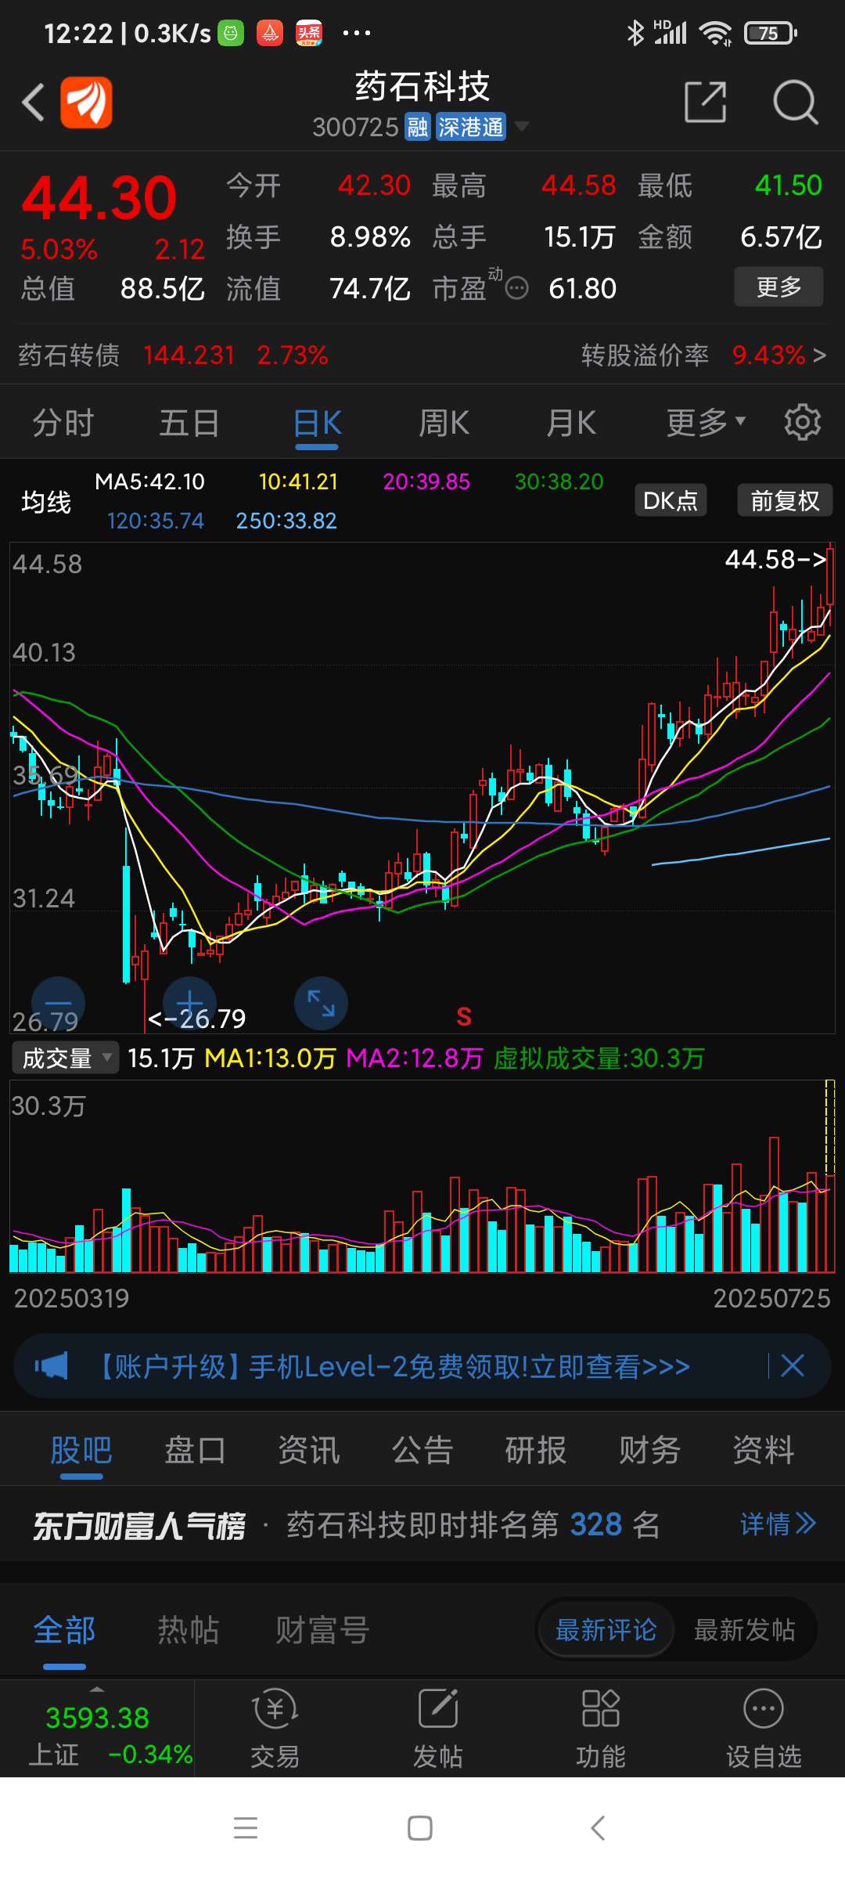Image resolution: width=845 pixels, height=1879 pixels.
Task: Expand chart to fullscreen arrows icon
Action: tap(321, 1003)
